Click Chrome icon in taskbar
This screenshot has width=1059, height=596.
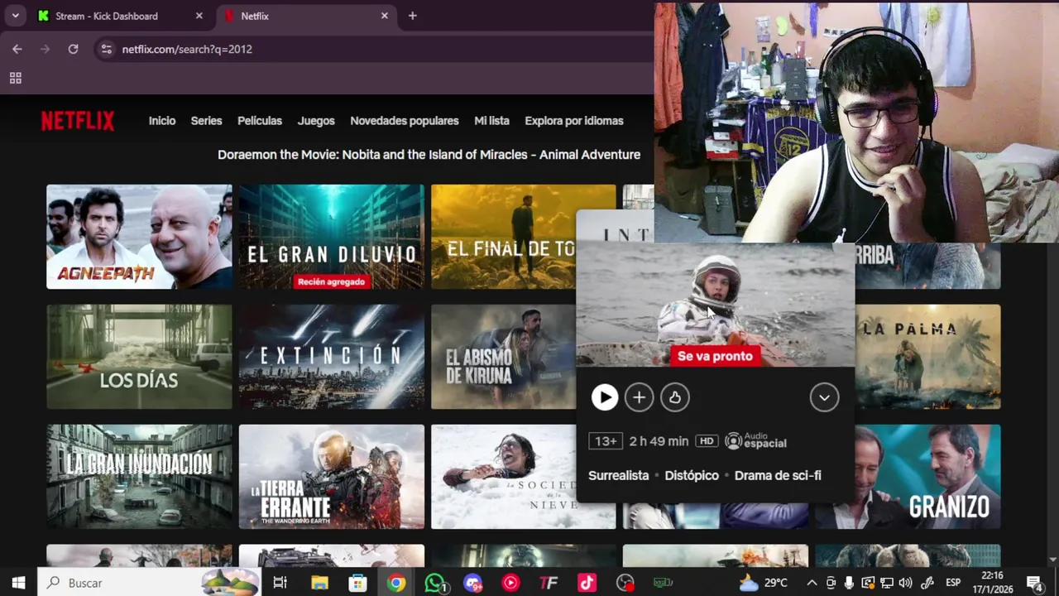click(396, 583)
